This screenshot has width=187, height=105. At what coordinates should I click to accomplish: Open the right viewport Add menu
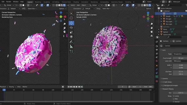78,5
